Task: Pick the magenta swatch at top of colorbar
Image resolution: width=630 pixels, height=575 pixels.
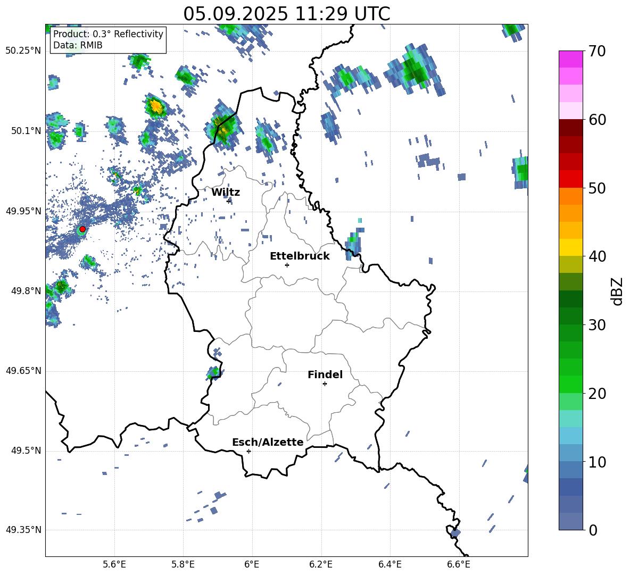Action: click(571, 59)
